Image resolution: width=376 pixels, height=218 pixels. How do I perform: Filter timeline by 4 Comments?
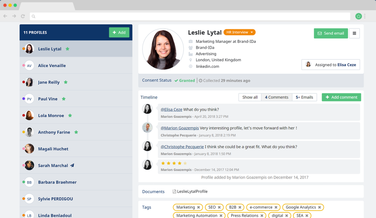(x=277, y=97)
